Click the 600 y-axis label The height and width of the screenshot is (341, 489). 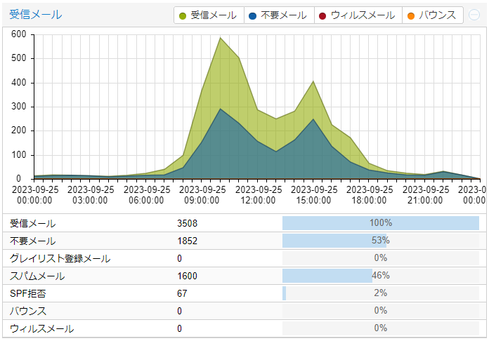[19, 34]
